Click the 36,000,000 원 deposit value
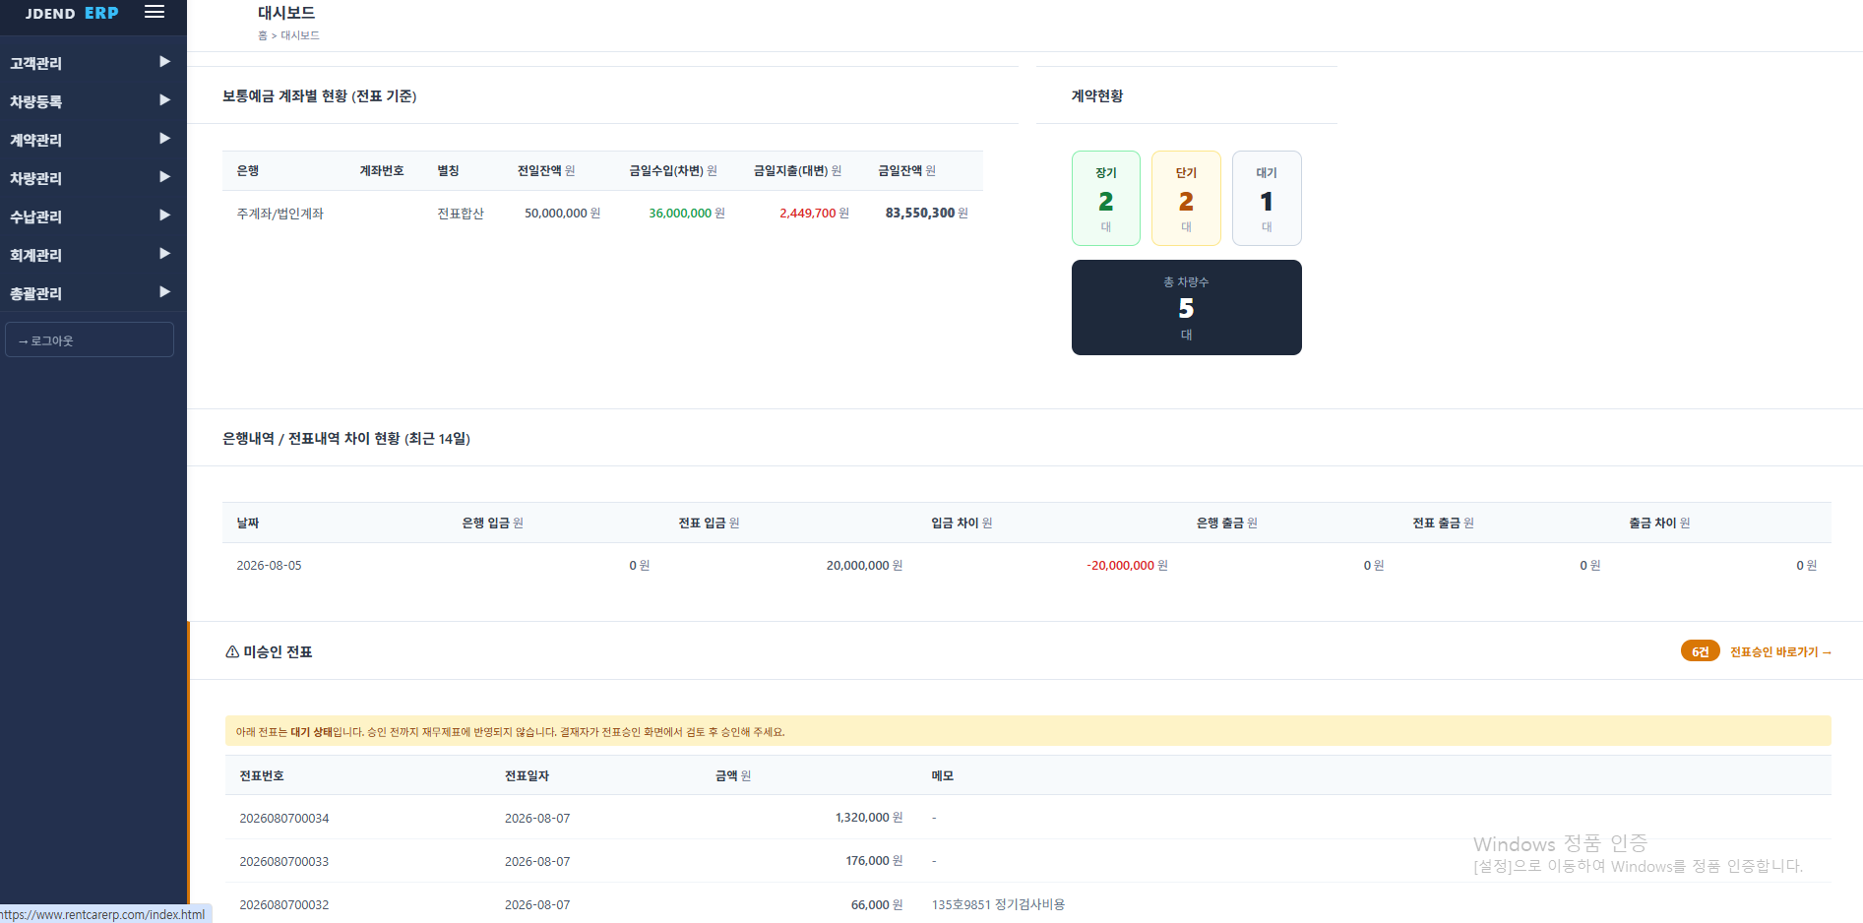This screenshot has height=923, width=1863. point(687,214)
